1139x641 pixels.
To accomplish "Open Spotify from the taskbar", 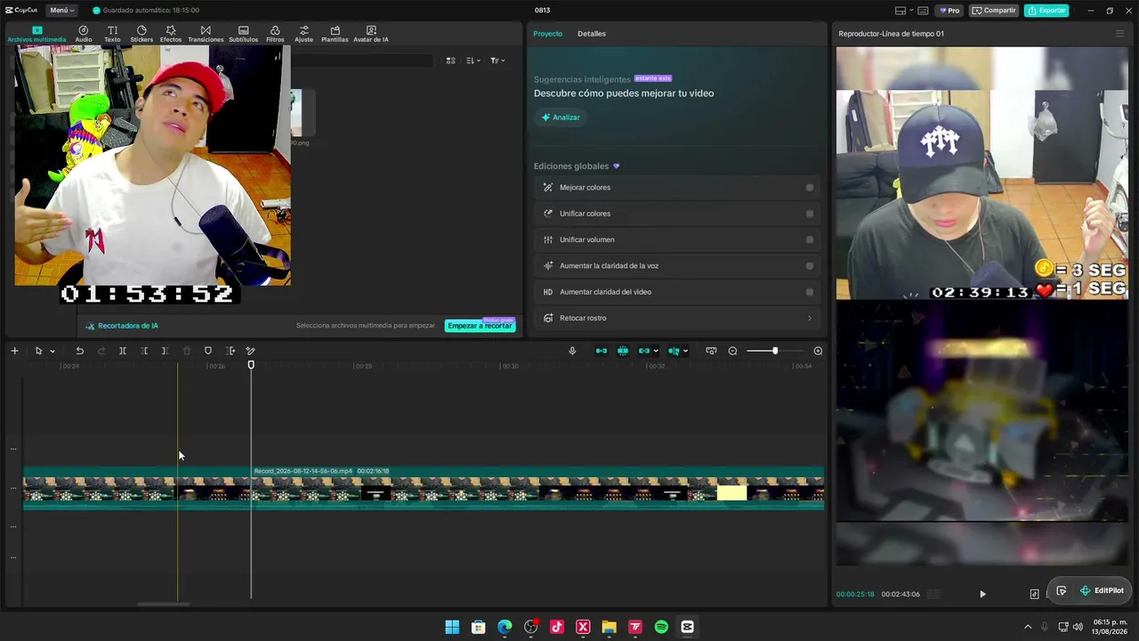I will click(x=661, y=627).
